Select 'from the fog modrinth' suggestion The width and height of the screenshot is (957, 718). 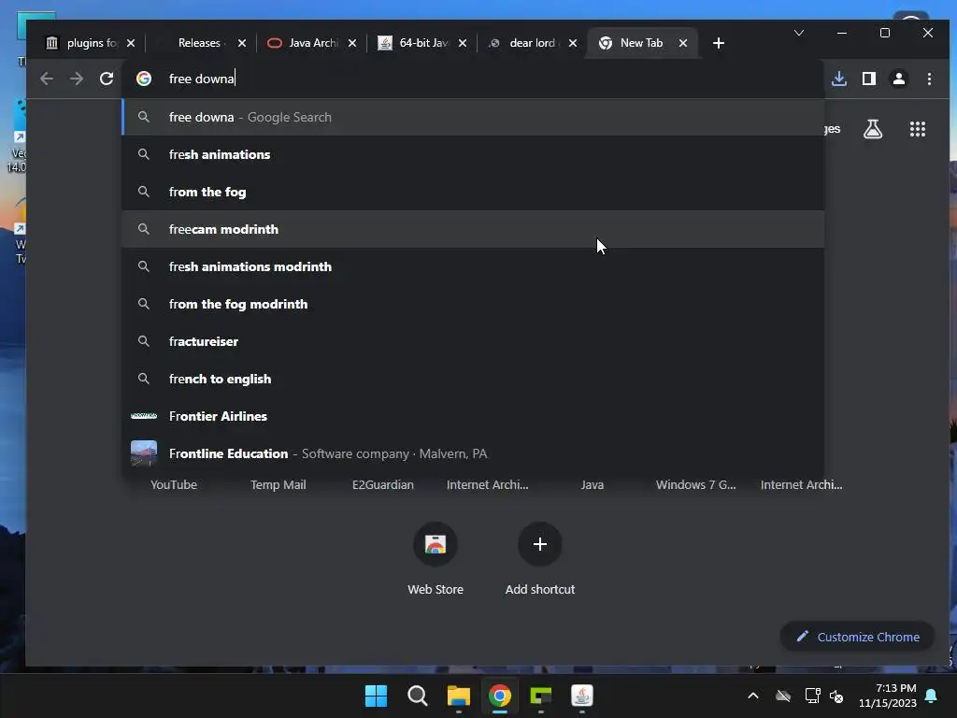tap(473, 304)
